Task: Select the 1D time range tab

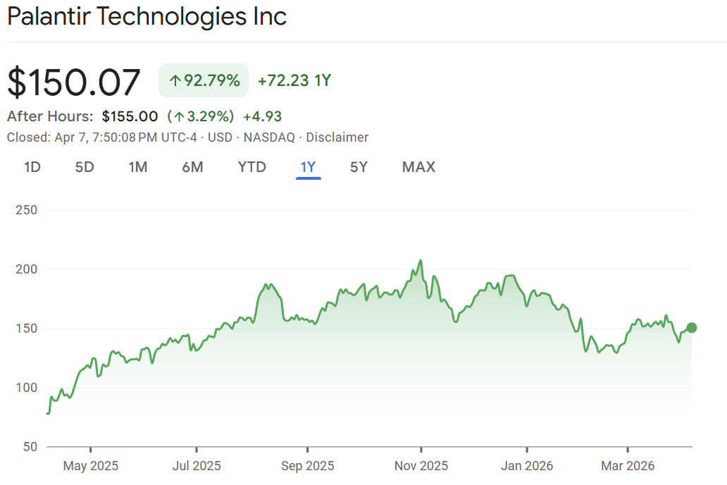Action: [x=32, y=167]
